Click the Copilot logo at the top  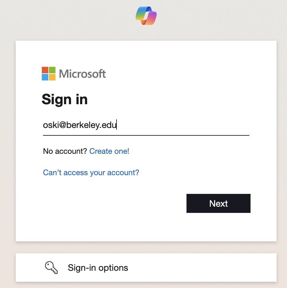(146, 15)
